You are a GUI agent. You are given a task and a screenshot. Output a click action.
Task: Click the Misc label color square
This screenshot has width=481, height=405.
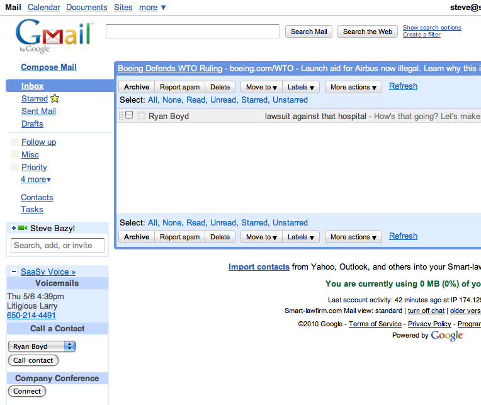(14, 154)
